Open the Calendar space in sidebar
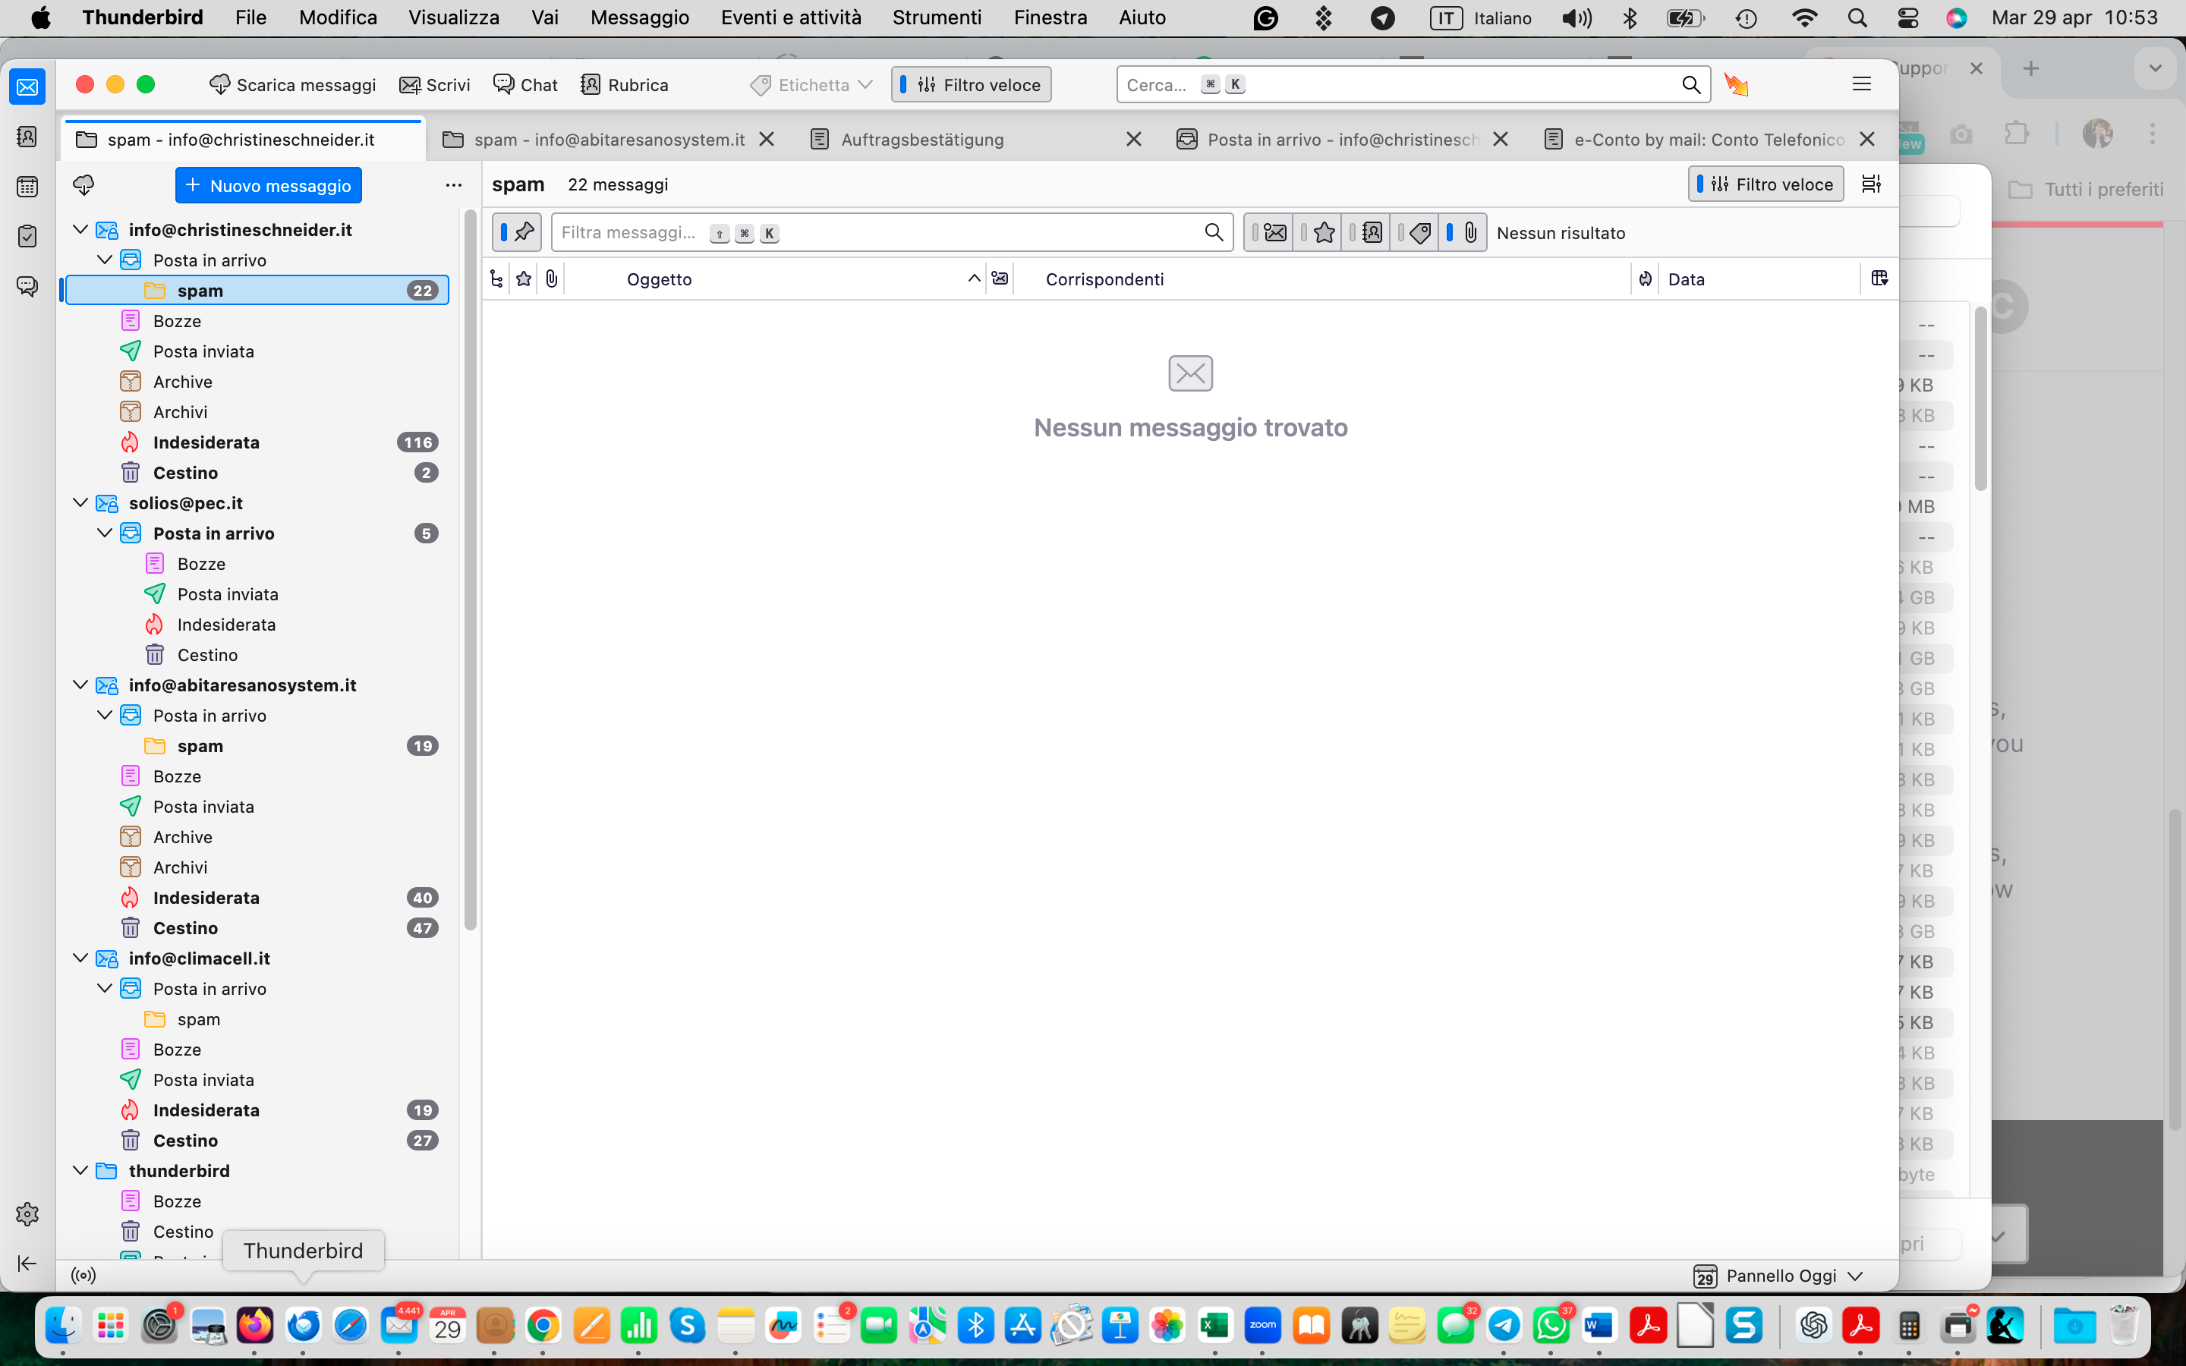This screenshot has height=1366, width=2186. (x=27, y=187)
